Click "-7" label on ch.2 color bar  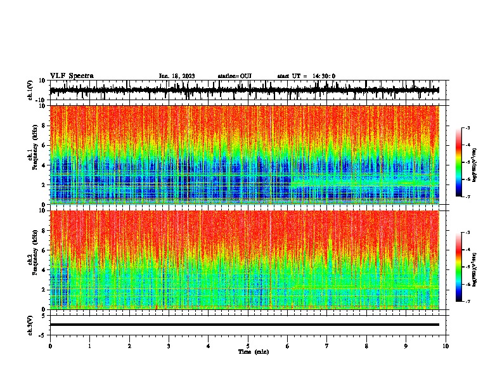tap(468, 302)
